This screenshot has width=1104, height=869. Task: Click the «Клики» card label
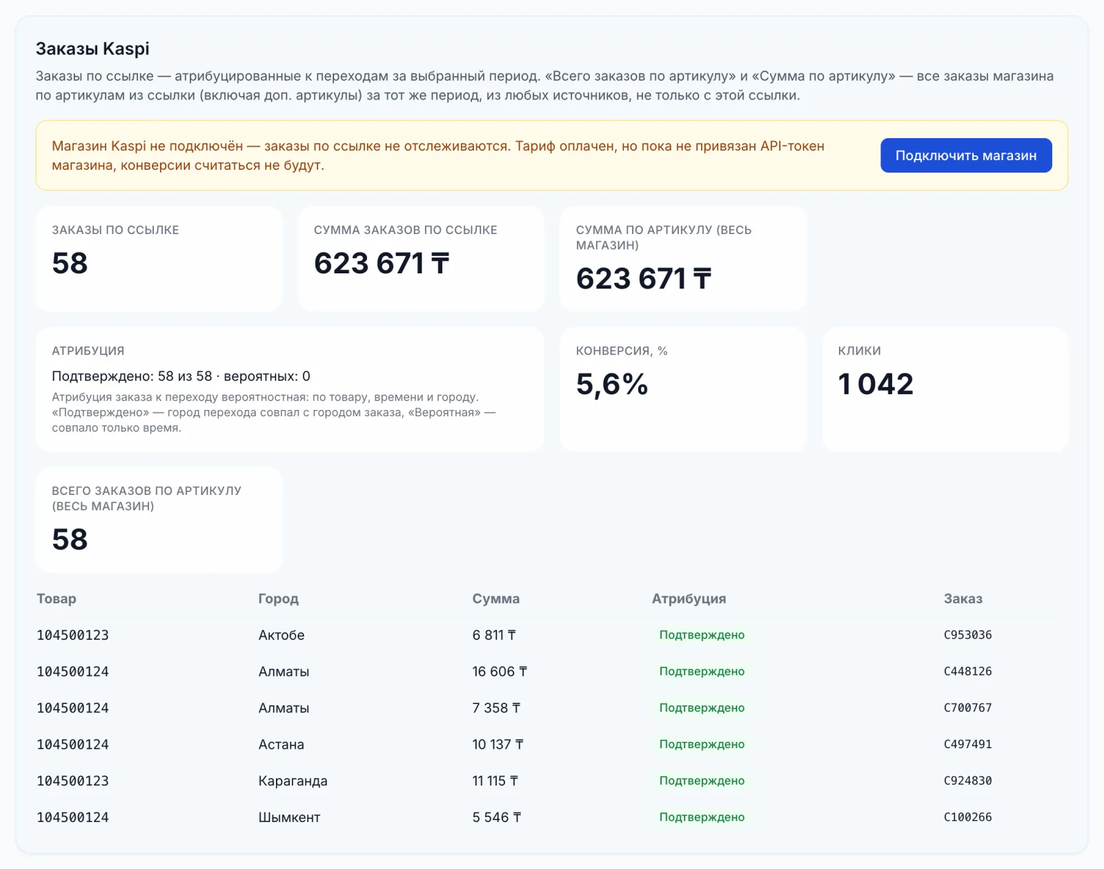(859, 351)
